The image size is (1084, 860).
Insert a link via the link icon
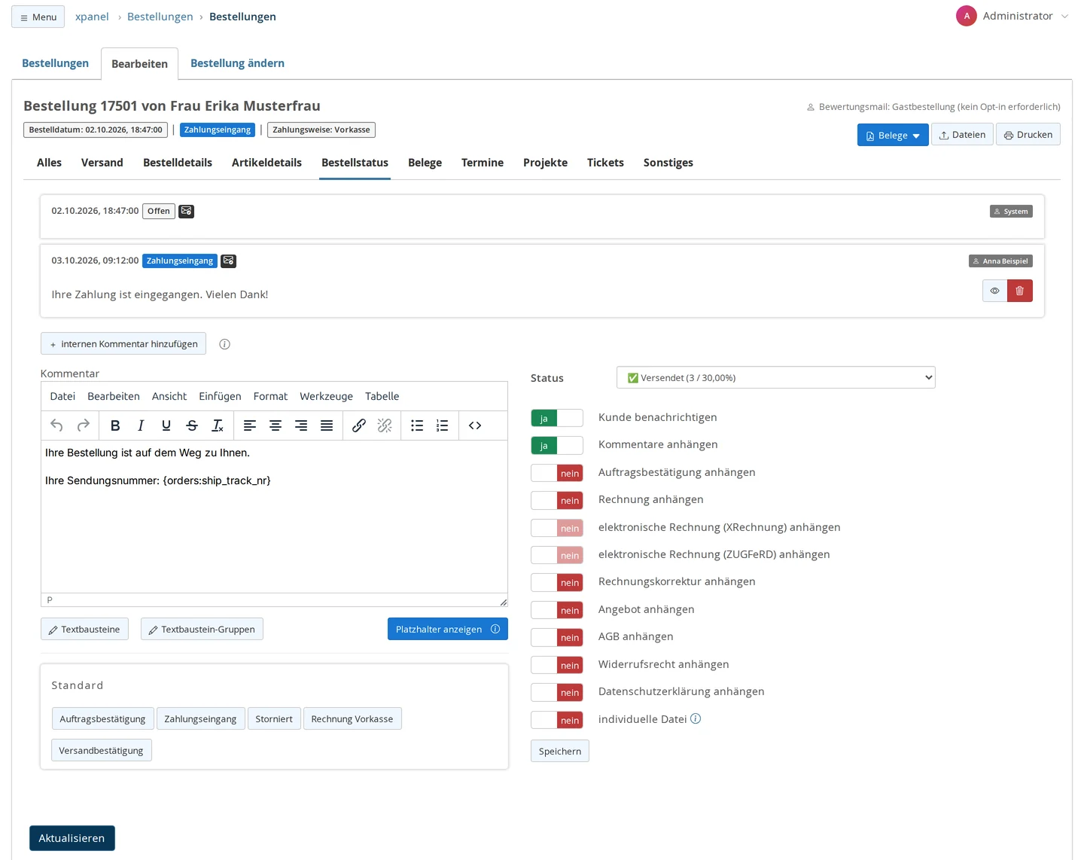(x=359, y=425)
